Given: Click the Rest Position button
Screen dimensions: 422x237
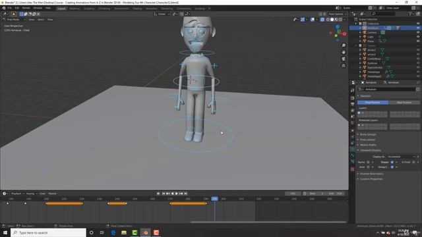Looking at the screenshot, I should click(404, 103).
